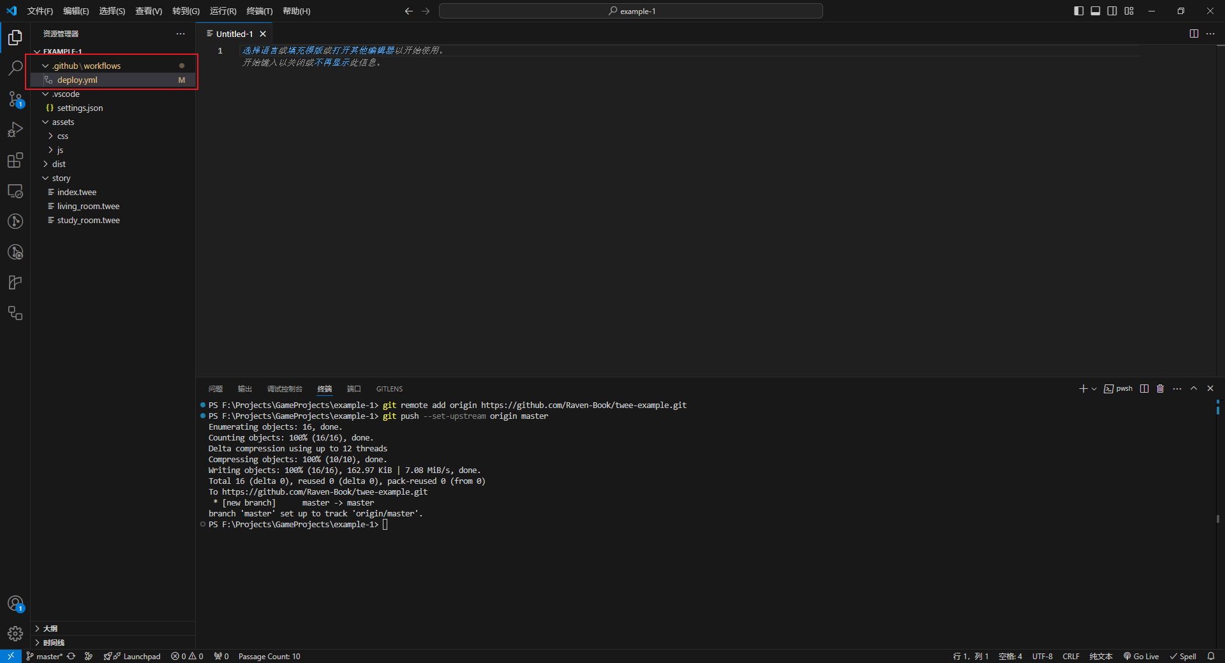Switch to the 问题 problems tab
This screenshot has height=663, width=1225.
[216, 389]
